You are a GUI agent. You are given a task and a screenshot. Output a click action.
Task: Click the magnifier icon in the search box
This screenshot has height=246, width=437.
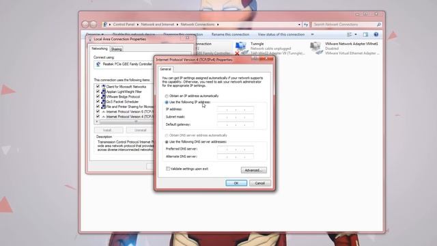pos(379,25)
